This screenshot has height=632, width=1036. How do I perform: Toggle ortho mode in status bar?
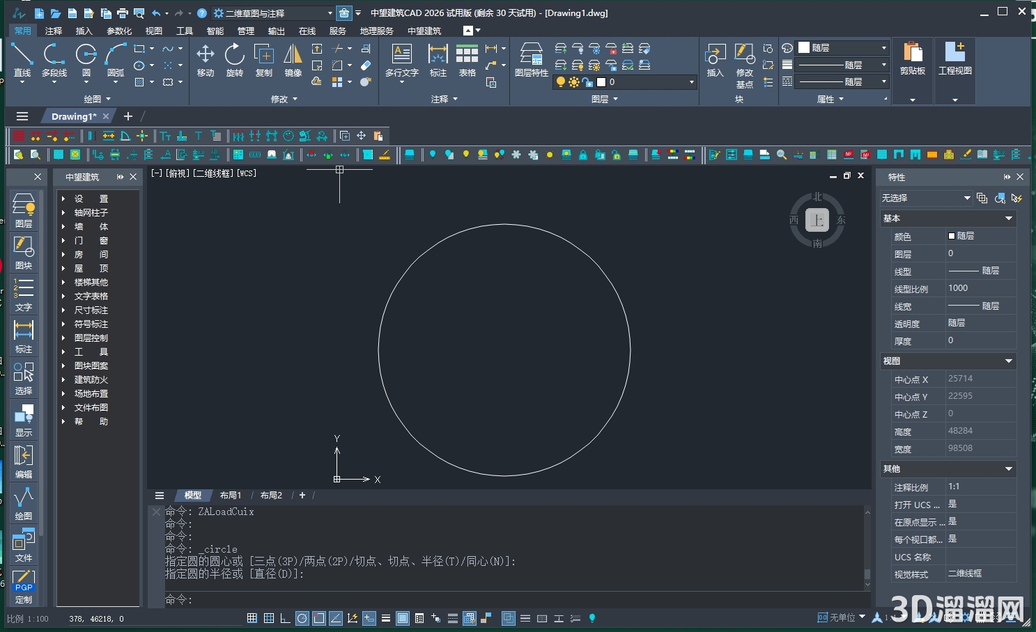286,618
